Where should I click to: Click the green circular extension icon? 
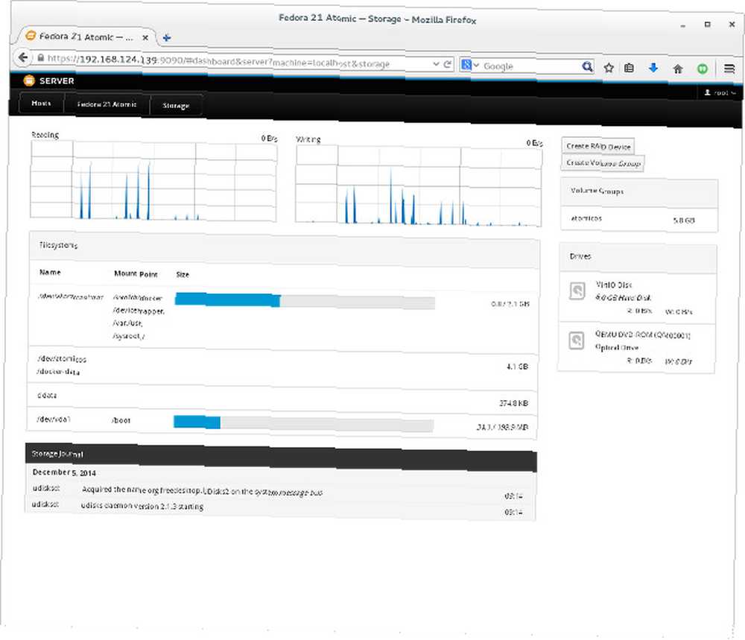703,69
